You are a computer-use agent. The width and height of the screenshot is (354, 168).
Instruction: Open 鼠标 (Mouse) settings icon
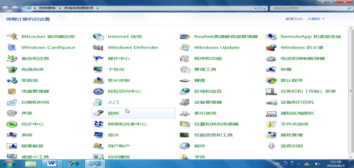tap(98, 113)
